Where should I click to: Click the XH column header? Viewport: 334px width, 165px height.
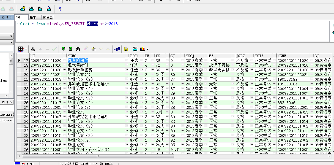48,56
